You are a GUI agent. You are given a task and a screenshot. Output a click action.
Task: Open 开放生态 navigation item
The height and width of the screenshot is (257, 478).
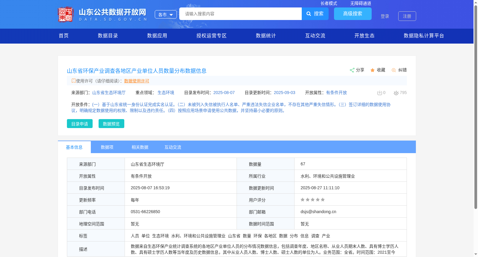[x=364, y=36]
